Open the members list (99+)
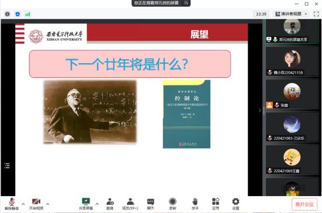This screenshot has height=213, width=322. pyautogui.click(x=130, y=204)
